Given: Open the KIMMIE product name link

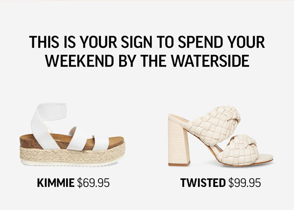Looking at the screenshot, I should [x=56, y=183].
